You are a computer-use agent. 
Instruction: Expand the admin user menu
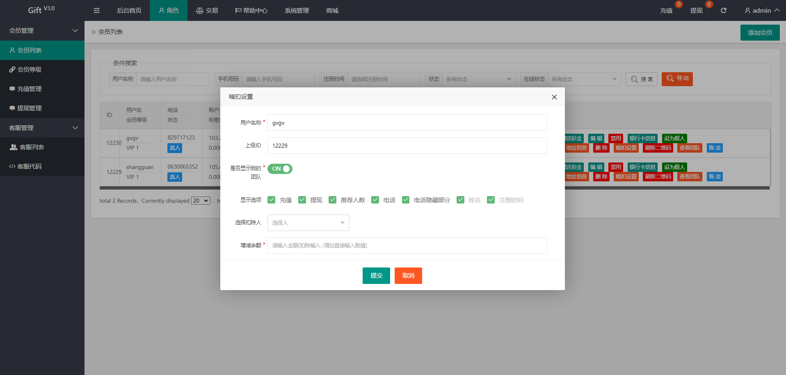762,11
